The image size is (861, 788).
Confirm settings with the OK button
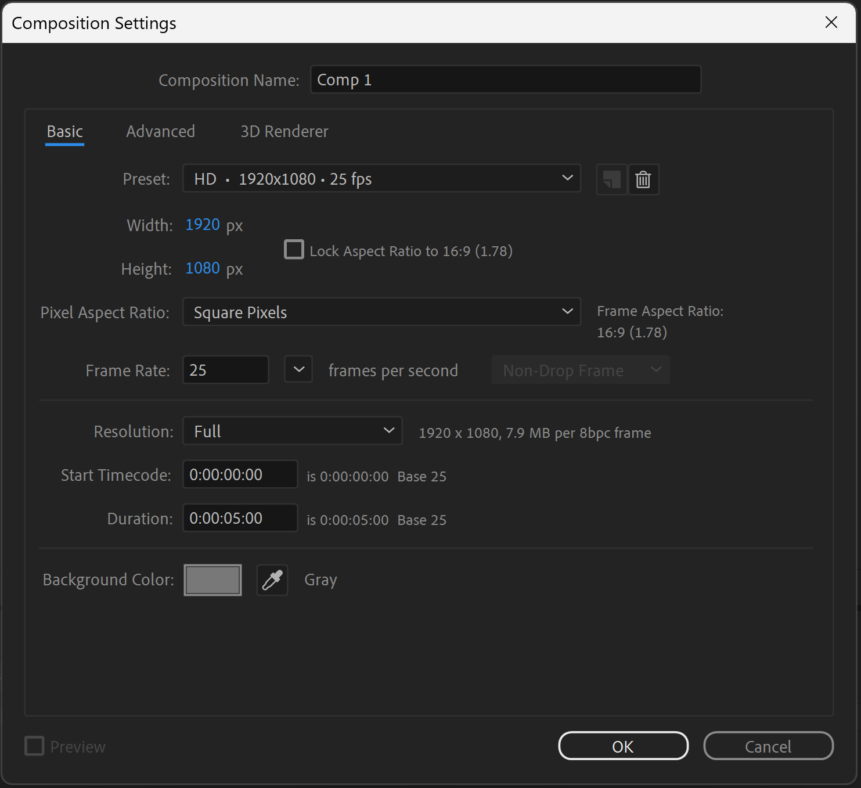pyautogui.click(x=623, y=746)
